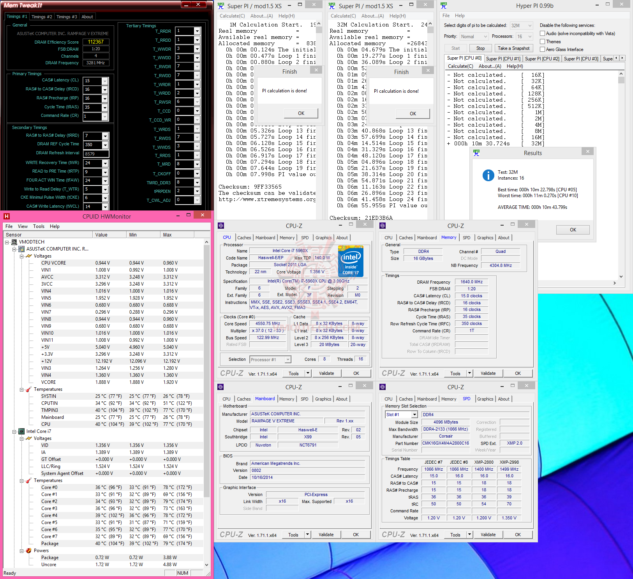This screenshot has height=579, width=633.
Task: Check the Themes checkbox
Action: click(542, 42)
